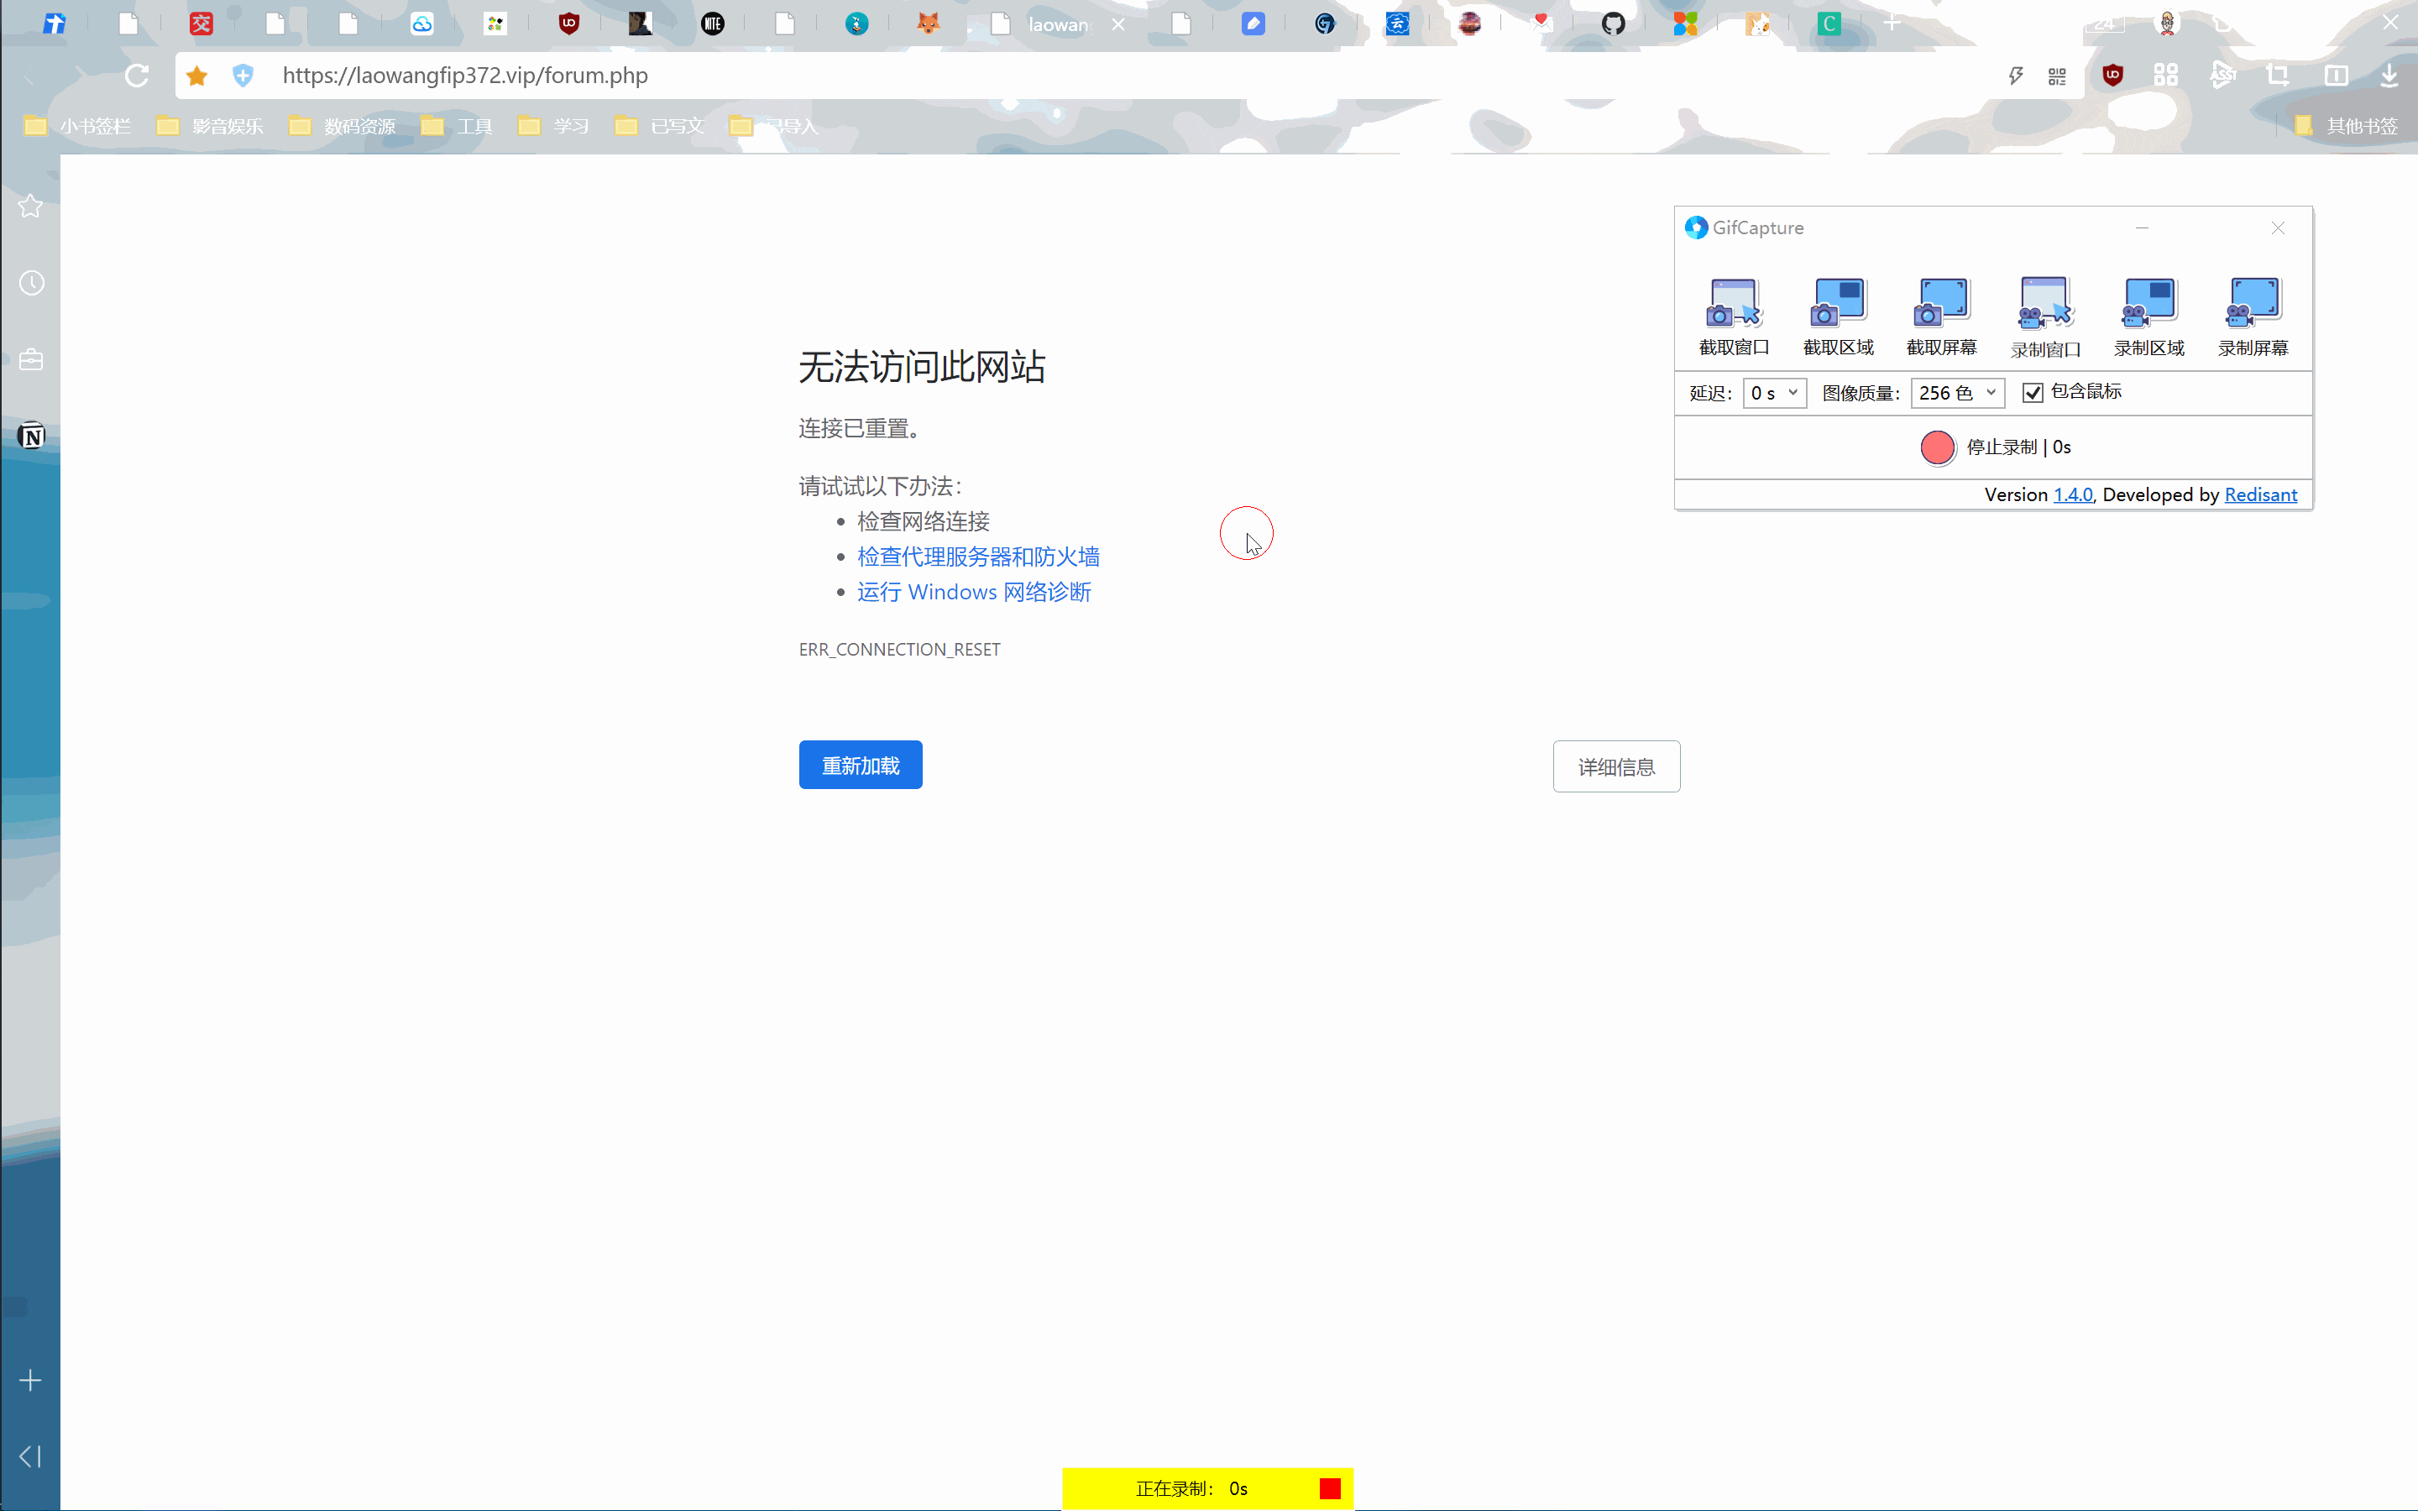
Task: Click the bookmark star icon in address bar
Action: pos(196,76)
